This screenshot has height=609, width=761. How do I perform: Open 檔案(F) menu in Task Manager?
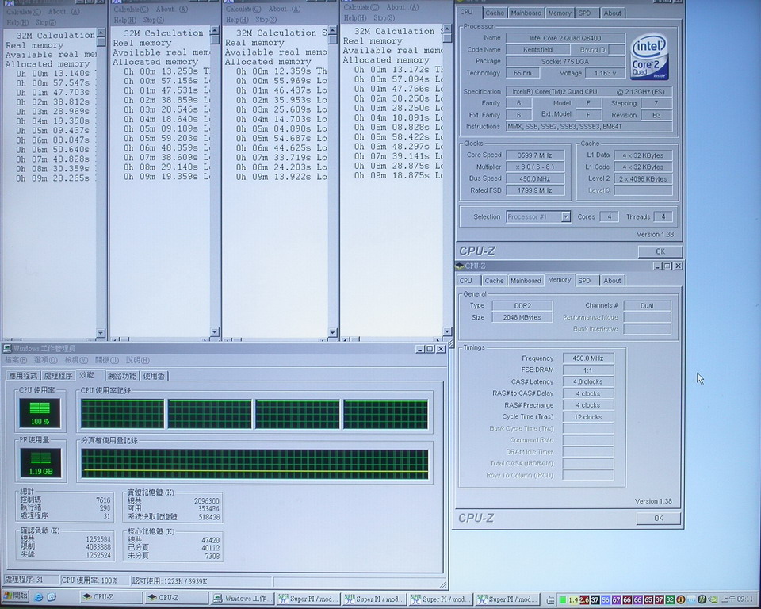(x=16, y=360)
